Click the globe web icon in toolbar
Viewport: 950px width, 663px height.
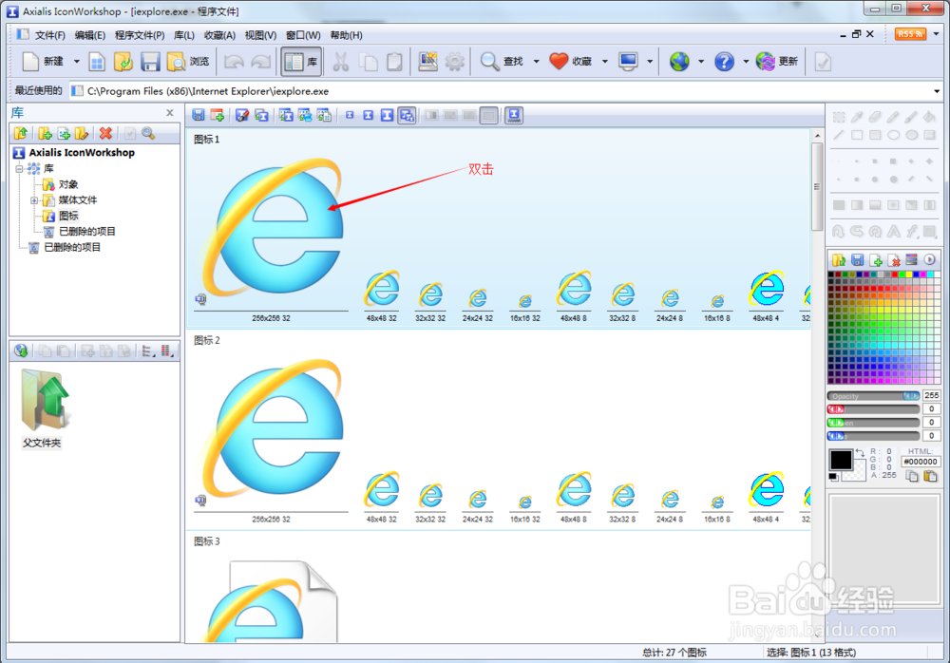(679, 61)
